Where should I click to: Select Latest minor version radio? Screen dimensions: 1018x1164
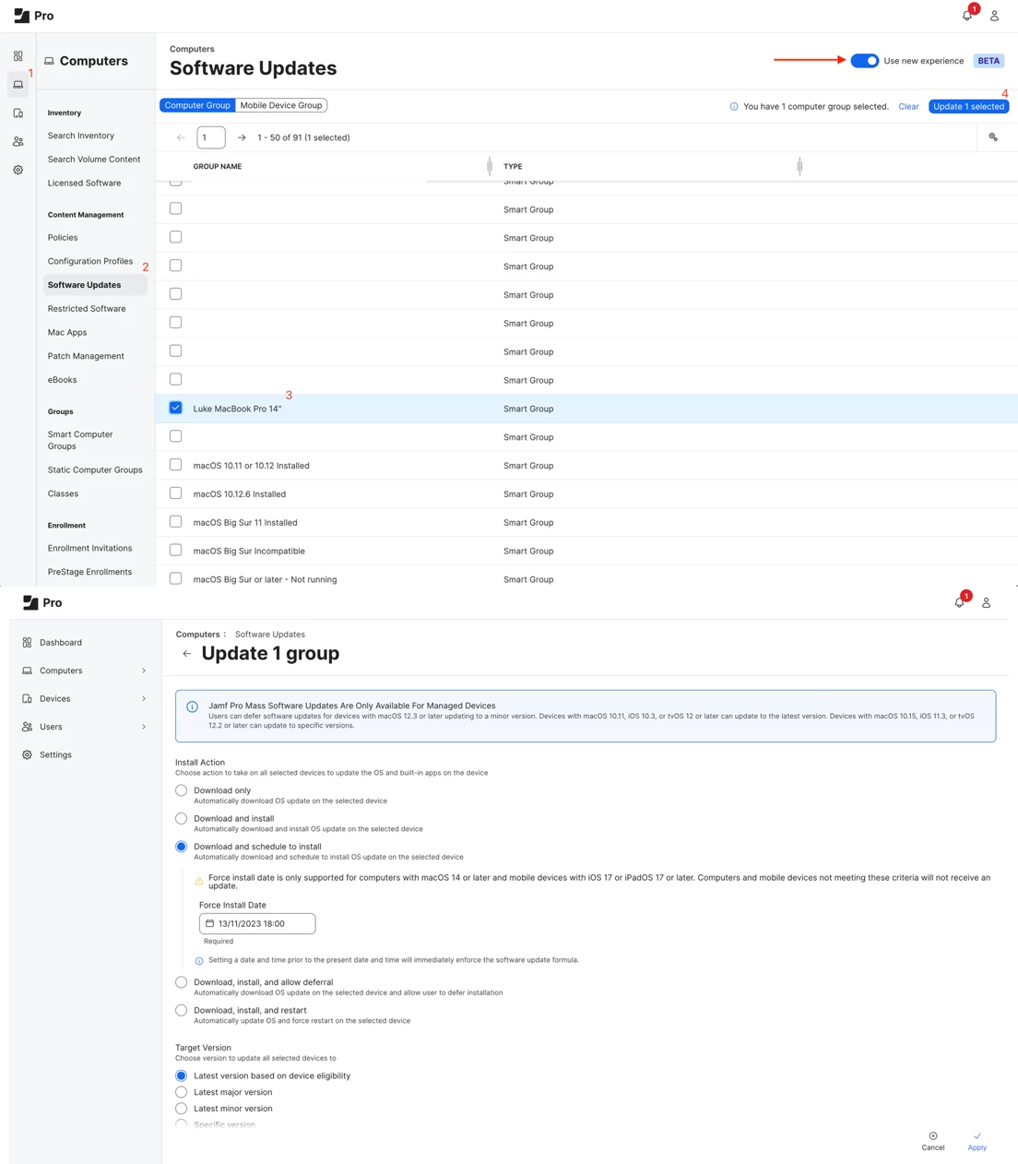pyautogui.click(x=181, y=1109)
